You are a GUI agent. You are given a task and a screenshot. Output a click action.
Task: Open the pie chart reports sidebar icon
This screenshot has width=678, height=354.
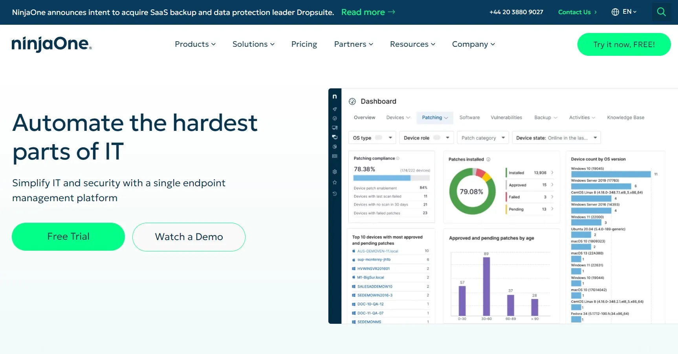click(335, 147)
